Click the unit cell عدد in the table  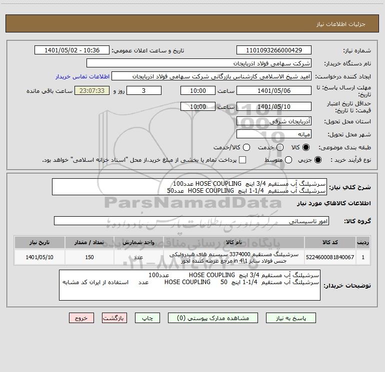point(138,257)
